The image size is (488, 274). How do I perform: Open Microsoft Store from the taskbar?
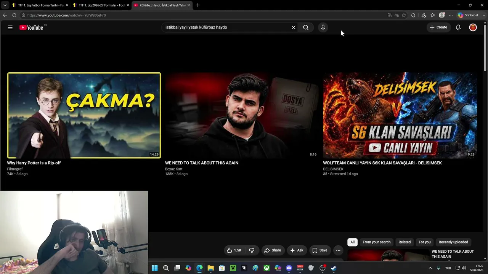tap(222, 268)
